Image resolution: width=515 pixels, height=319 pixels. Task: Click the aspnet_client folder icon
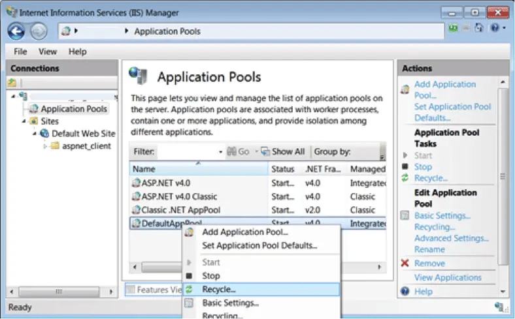[55, 146]
